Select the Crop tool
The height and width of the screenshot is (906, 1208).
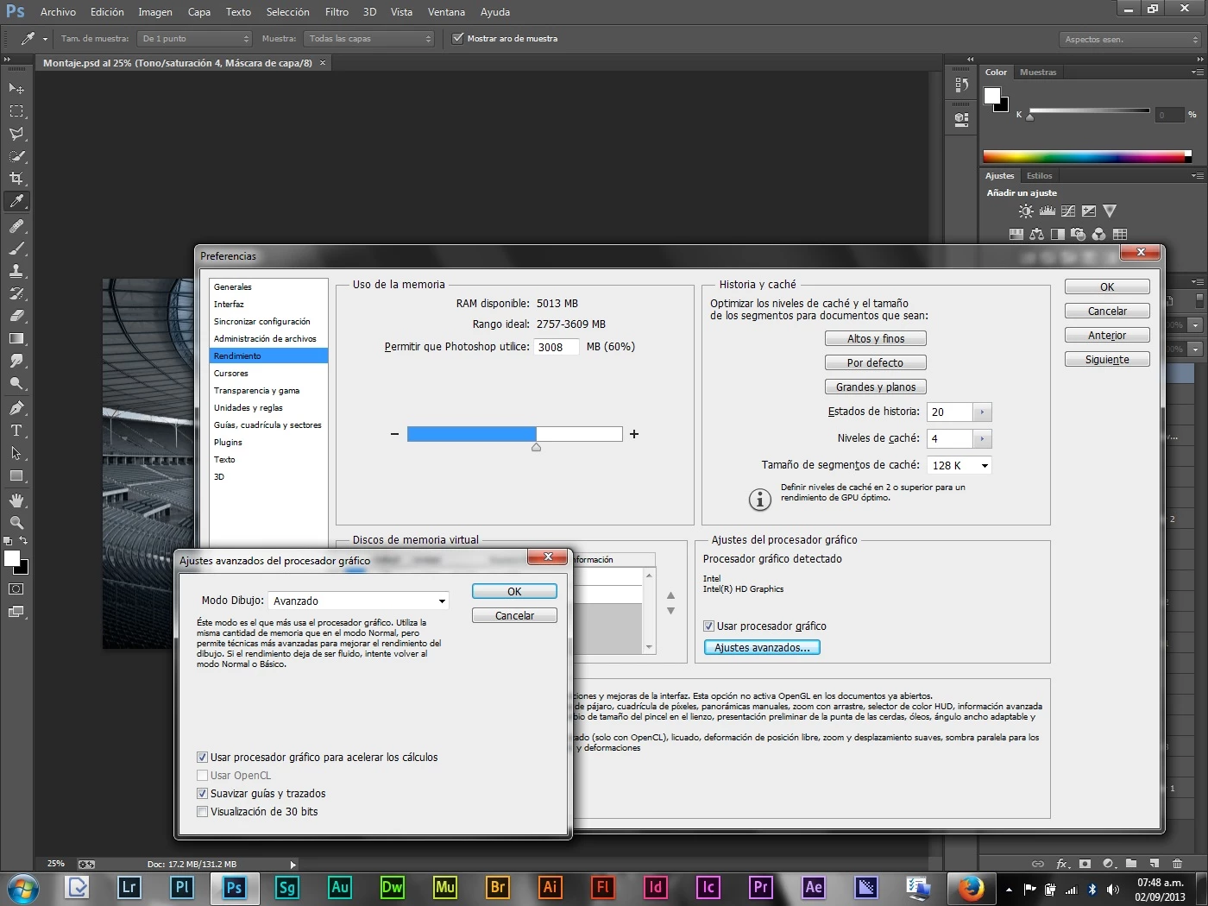16,179
